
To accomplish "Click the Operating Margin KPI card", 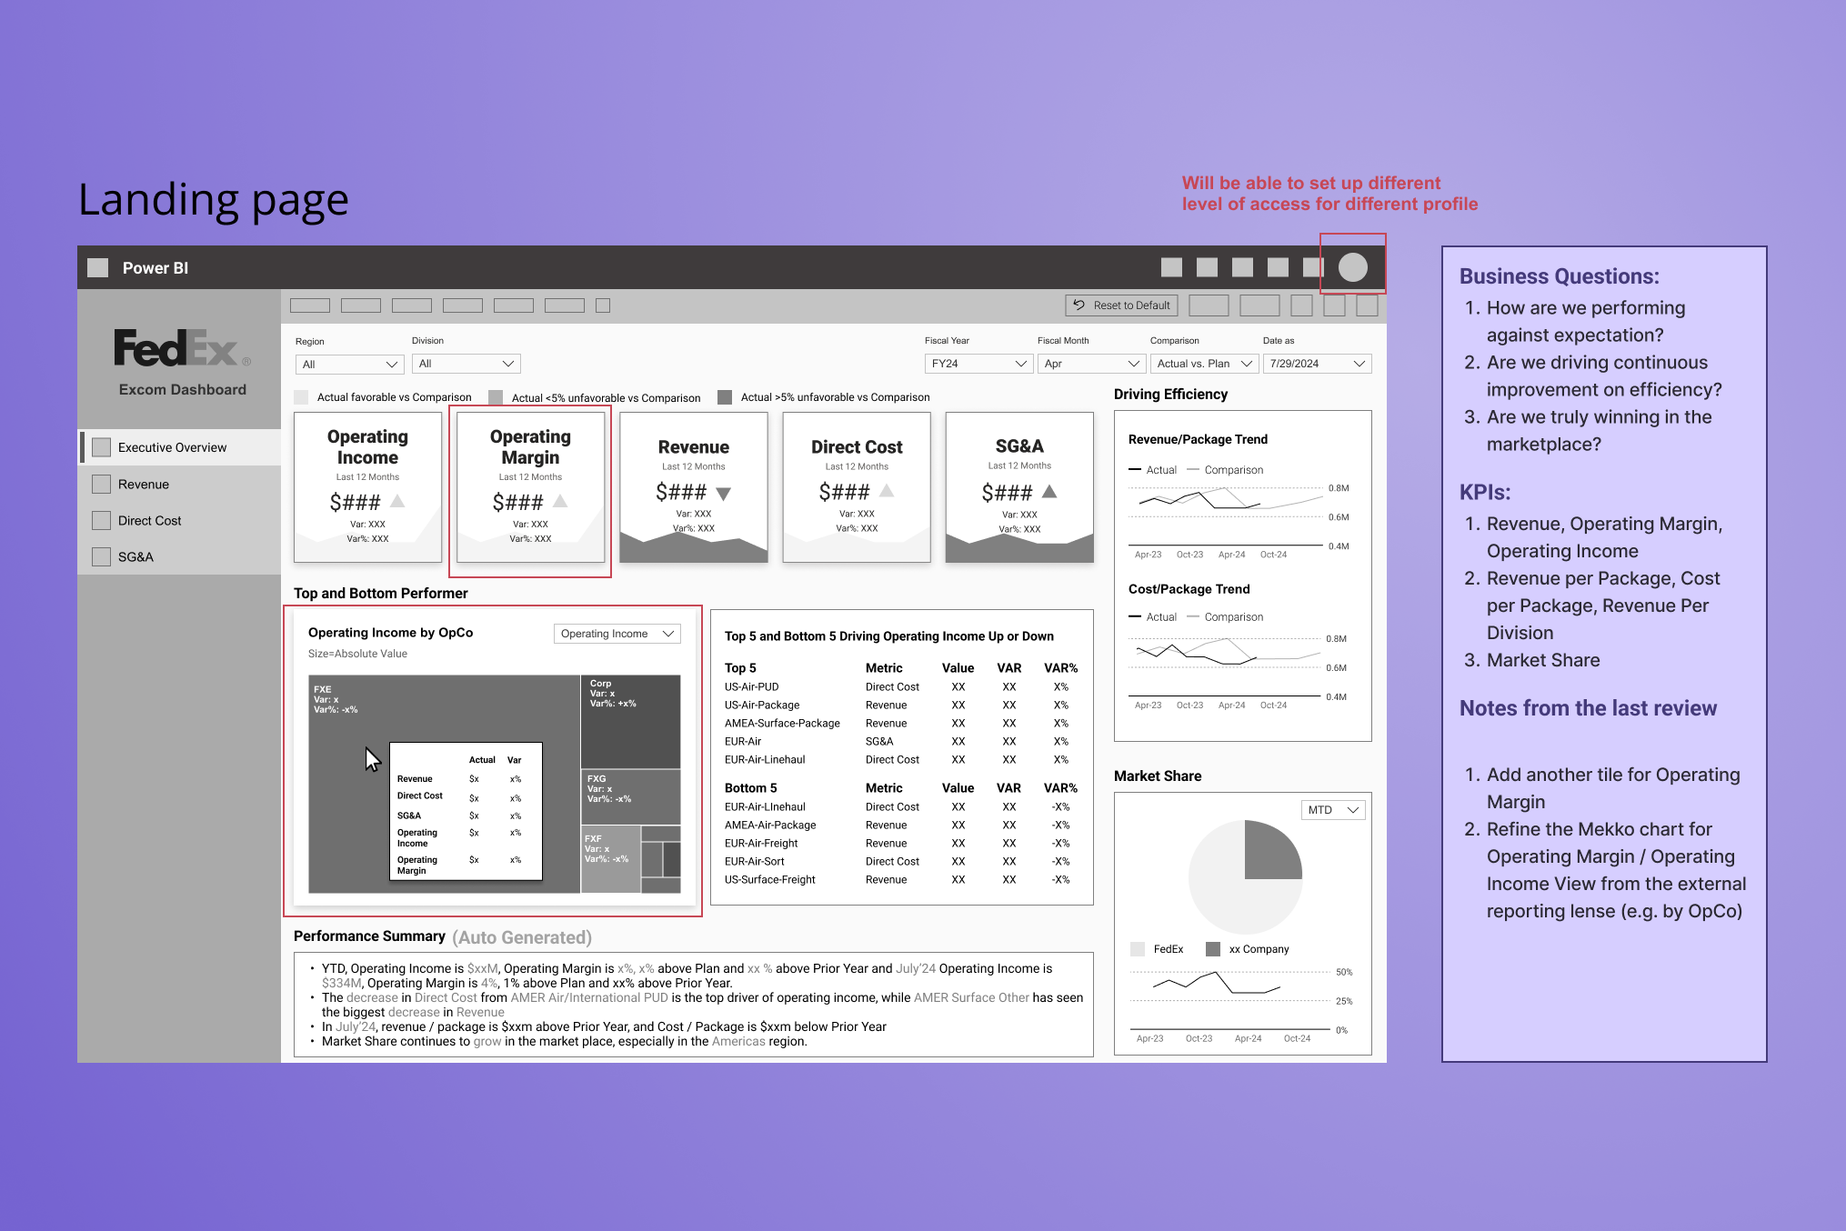I will pyautogui.click(x=530, y=487).
